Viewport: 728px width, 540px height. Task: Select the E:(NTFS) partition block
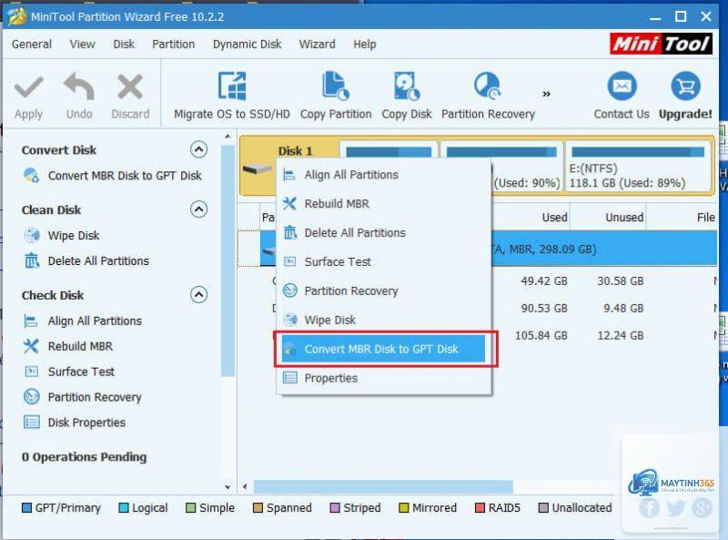(x=638, y=168)
